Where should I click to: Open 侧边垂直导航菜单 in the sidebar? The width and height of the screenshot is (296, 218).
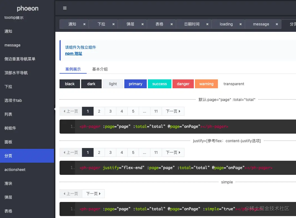(27, 59)
